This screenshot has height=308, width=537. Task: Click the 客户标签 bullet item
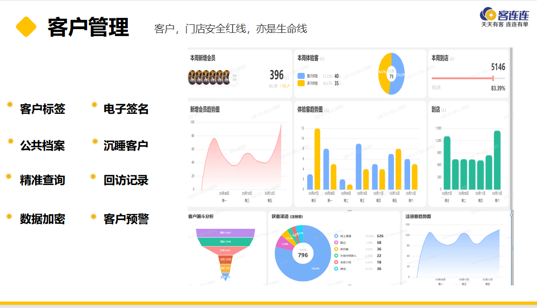tap(43, 109)
